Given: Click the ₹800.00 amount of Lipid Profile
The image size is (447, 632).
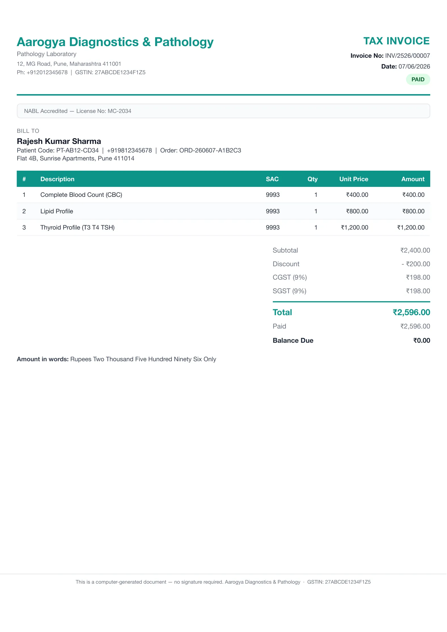Looking at the screenshot, I should pyautogui.click(x=413, y=211).
